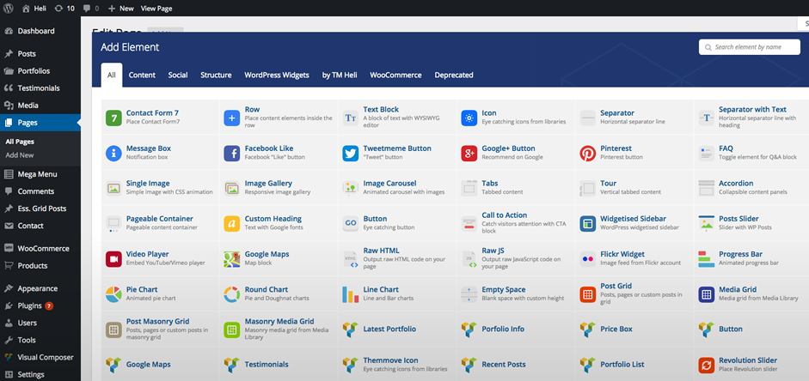This screenshot has width=809, height=381.
Task: Choose the Tweetmeme Button Twitter icon
Action: [350, 154]
